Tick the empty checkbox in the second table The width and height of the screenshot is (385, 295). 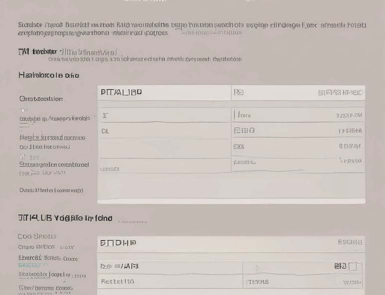point(354,266)
